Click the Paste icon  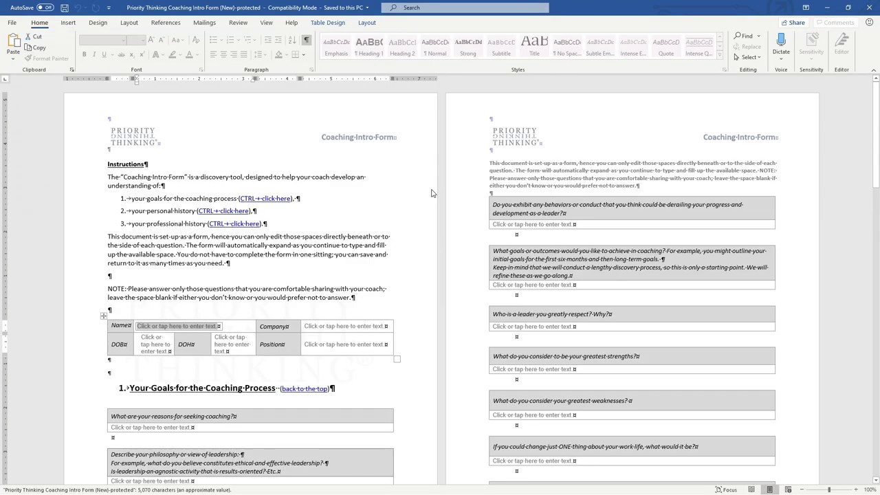13,42
